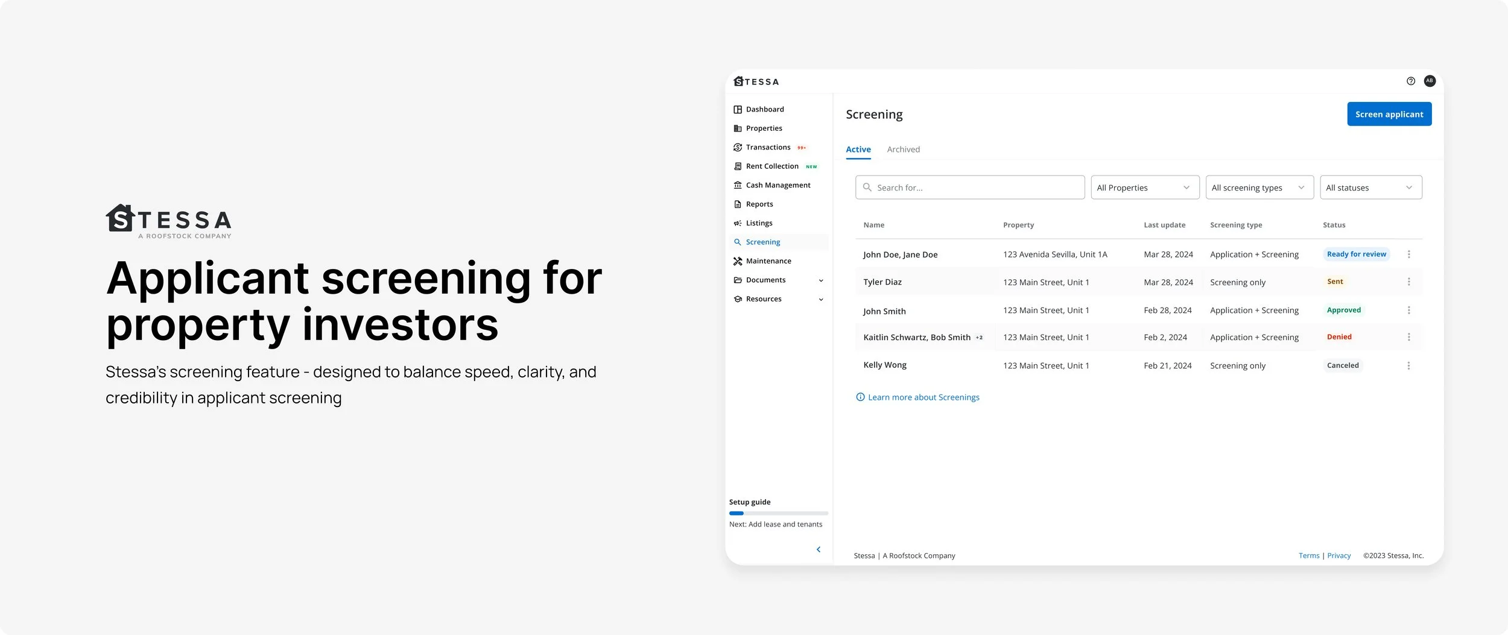
Task: Follow the Learn more about Screenings link
Action: click(923, 397)
